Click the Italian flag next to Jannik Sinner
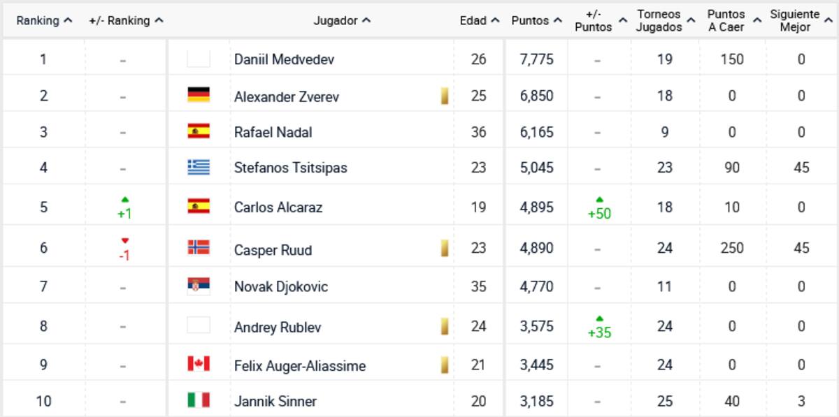839x417 pixels. click(199, 400)
